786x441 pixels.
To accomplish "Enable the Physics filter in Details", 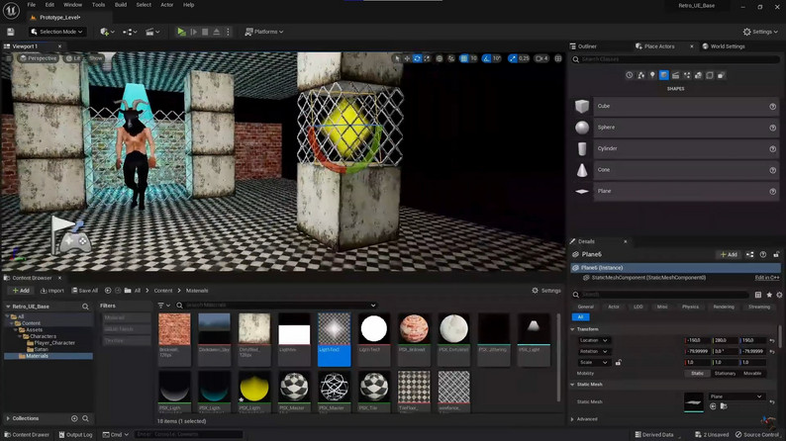I will pyautogui.click(x=690, y=307).
